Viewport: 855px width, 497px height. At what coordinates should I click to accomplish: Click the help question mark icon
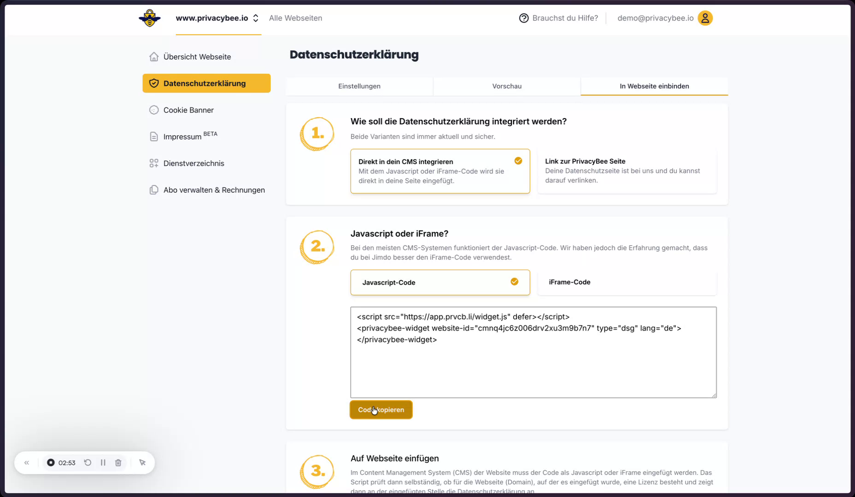pyautogui.click(x=524, y=18)
